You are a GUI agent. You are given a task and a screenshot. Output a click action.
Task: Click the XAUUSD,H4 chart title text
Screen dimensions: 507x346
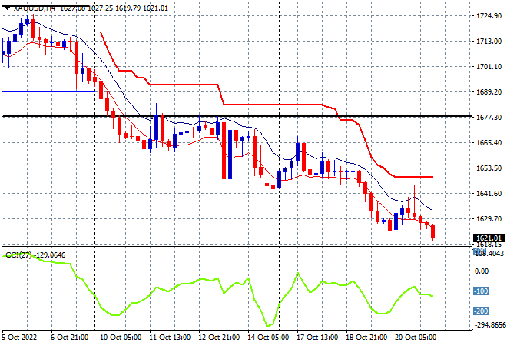tap(35, 8)
